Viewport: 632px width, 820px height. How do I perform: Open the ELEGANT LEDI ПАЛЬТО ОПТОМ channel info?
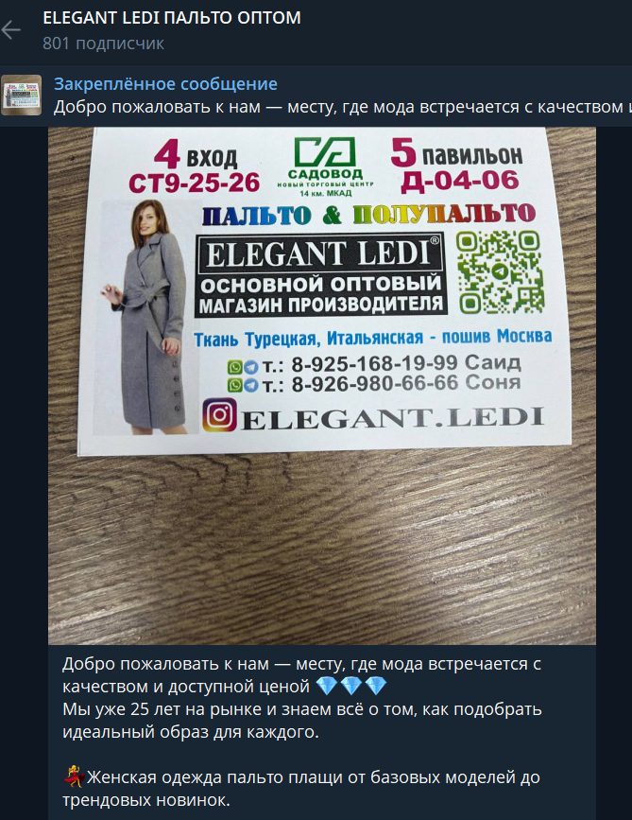click(x=171, y=18)
